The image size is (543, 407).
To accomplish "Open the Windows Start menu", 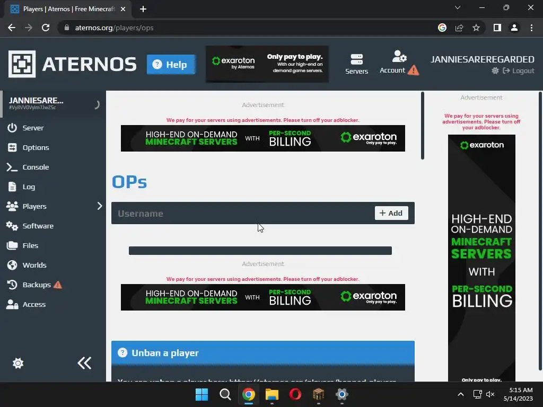I will point(202,394).
